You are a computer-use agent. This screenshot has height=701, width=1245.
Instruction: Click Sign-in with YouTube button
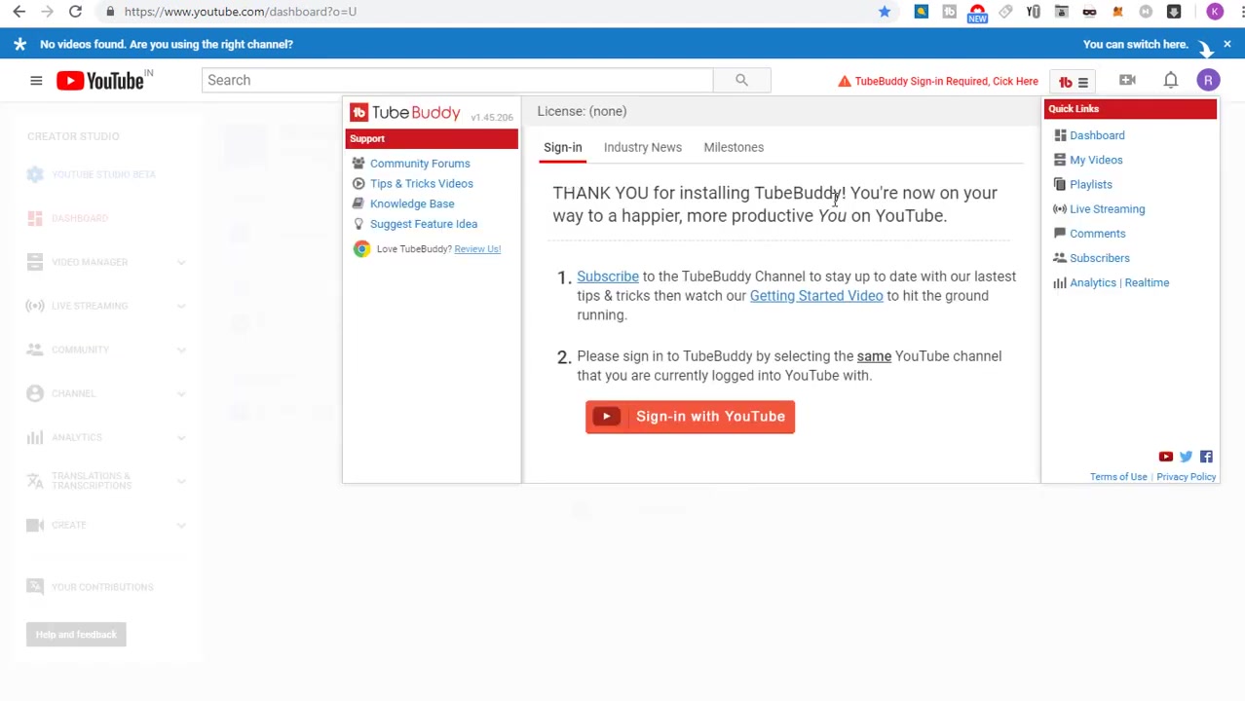(690, 417)
